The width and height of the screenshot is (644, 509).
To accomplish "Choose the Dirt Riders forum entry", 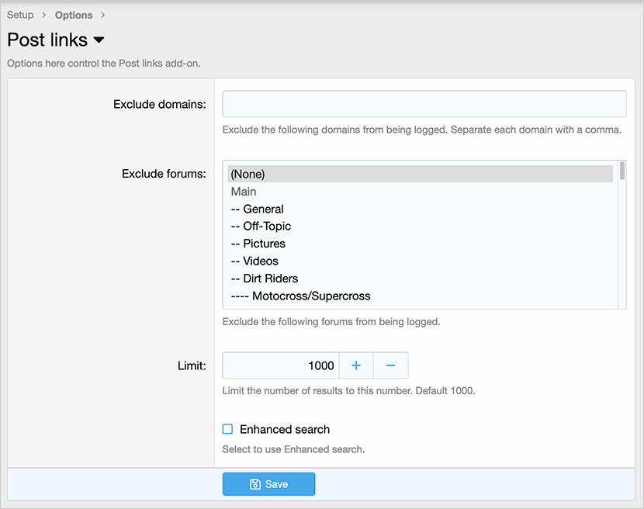I will (265, 278).
